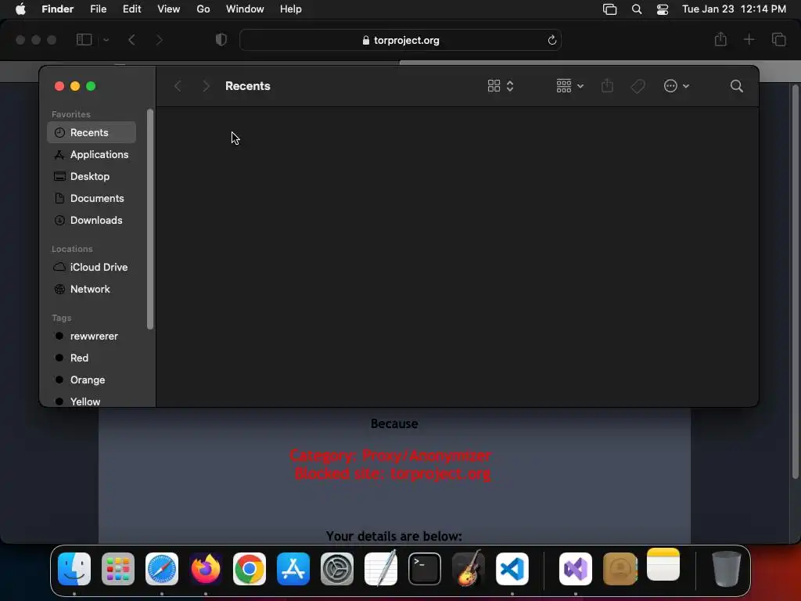Open TextEdit from the Dock
Image resolution: width=801 pixels, height=601 pixels.
tap(381, 568)
